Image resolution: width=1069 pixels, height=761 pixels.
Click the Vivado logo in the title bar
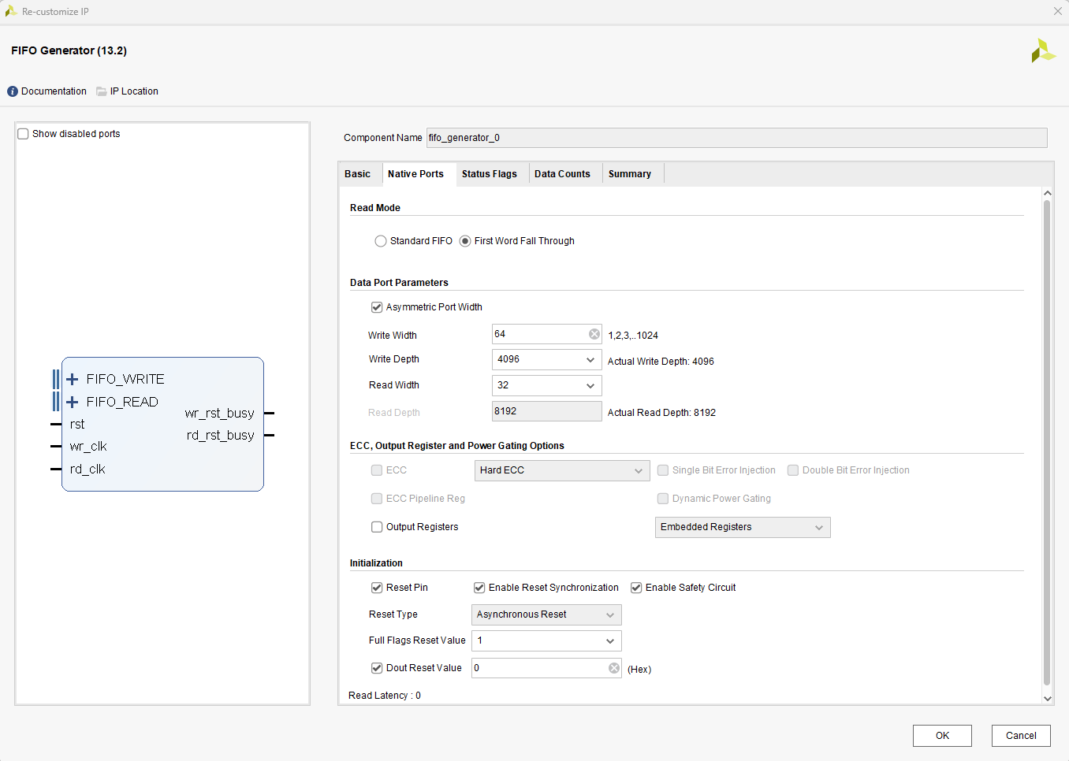tap(11, 11)
